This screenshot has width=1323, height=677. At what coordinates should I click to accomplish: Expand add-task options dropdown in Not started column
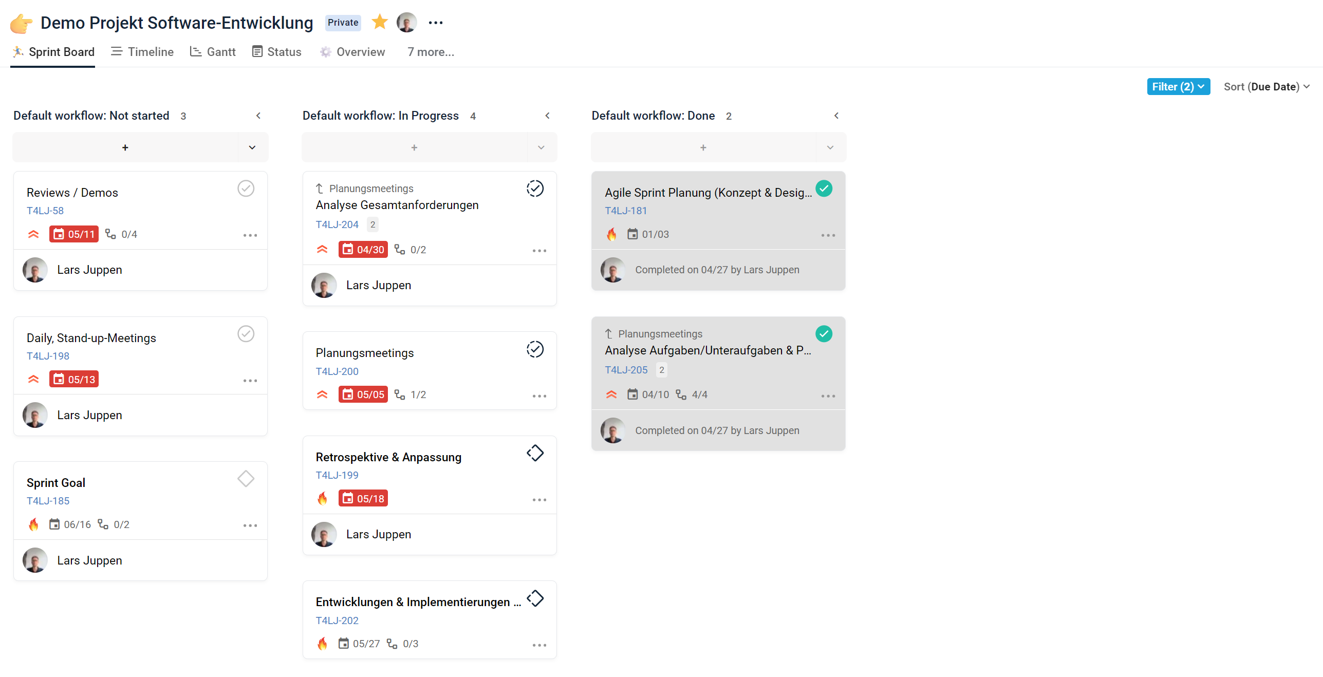[252, 147]
